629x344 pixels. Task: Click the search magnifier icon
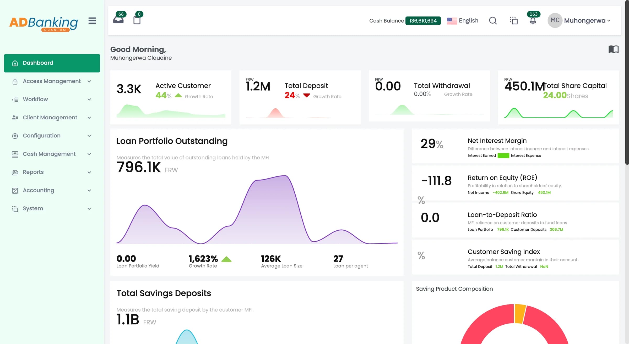pyautogui.click(x=493, y=20)
